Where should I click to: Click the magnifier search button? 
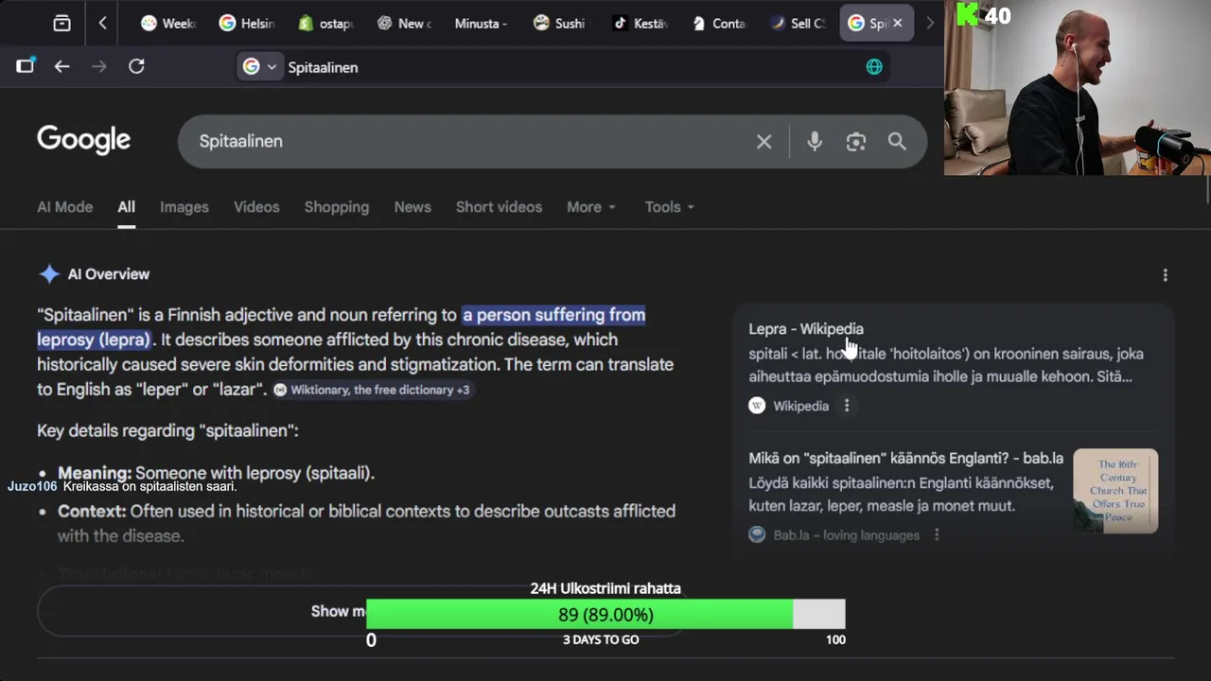point(897,142)
